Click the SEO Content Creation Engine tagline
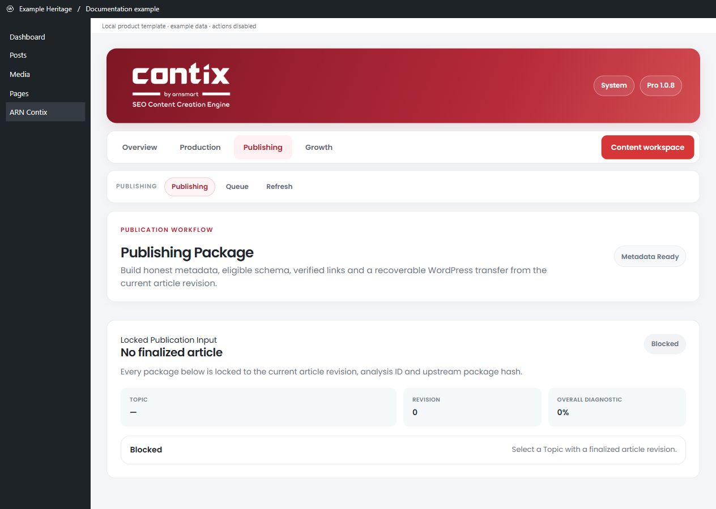The width and height of the screenshot is (716, 509). click(x=181, y=105)
